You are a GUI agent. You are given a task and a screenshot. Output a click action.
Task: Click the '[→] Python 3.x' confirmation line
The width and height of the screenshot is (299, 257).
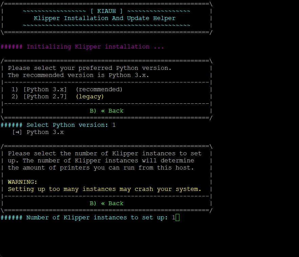(38, 132)
